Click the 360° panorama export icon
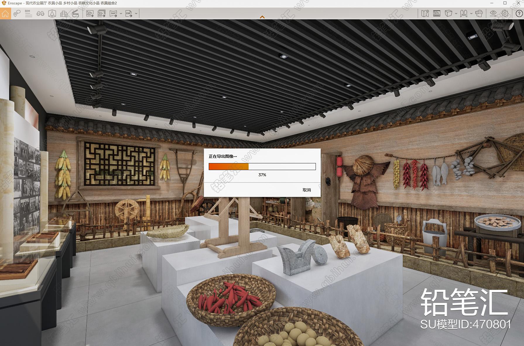The width and height of the screenshot is (524, 346). 113,13
